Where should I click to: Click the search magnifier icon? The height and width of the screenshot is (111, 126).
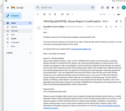pyautogui.click(x=38, y=8)
